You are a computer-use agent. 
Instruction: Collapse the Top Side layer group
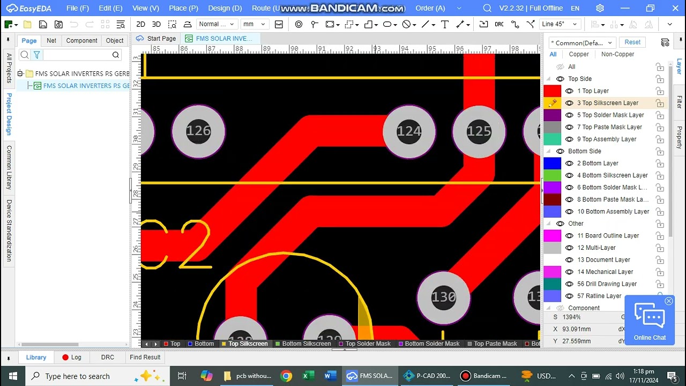click(x=548, y=79)
